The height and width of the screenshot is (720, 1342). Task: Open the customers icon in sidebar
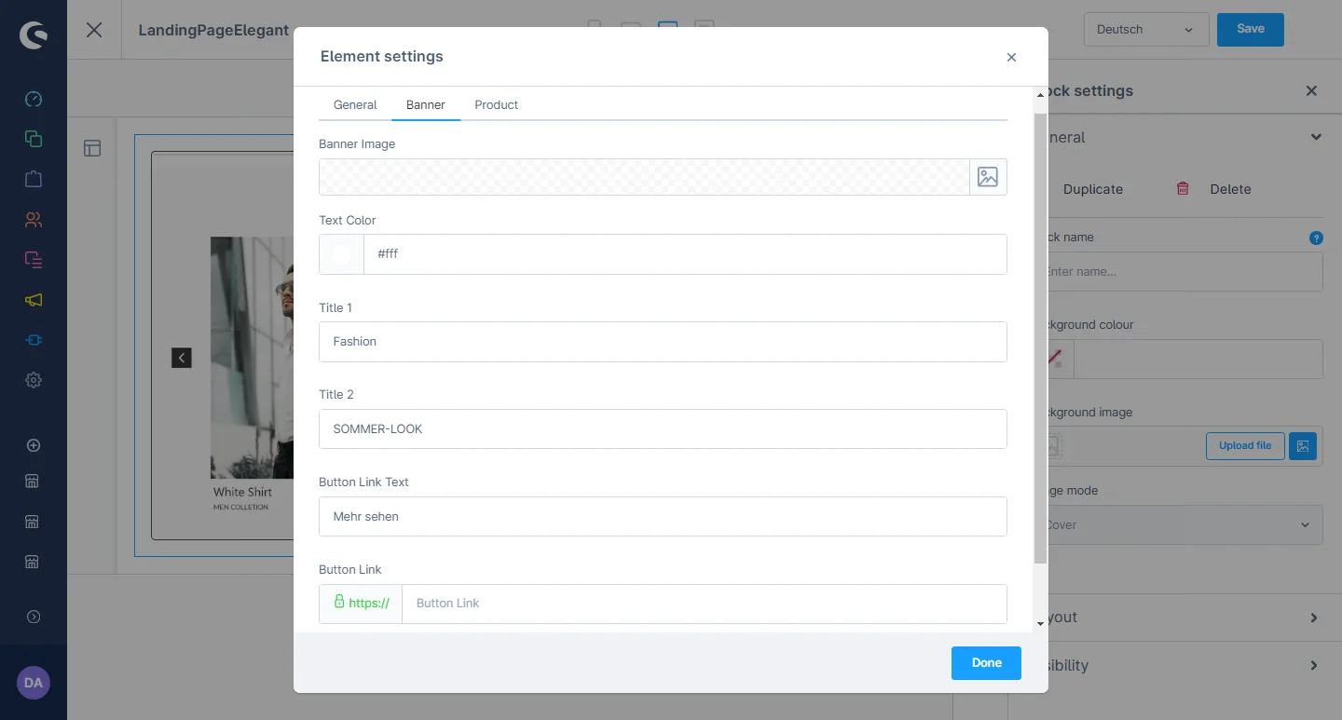click(34, 220)
